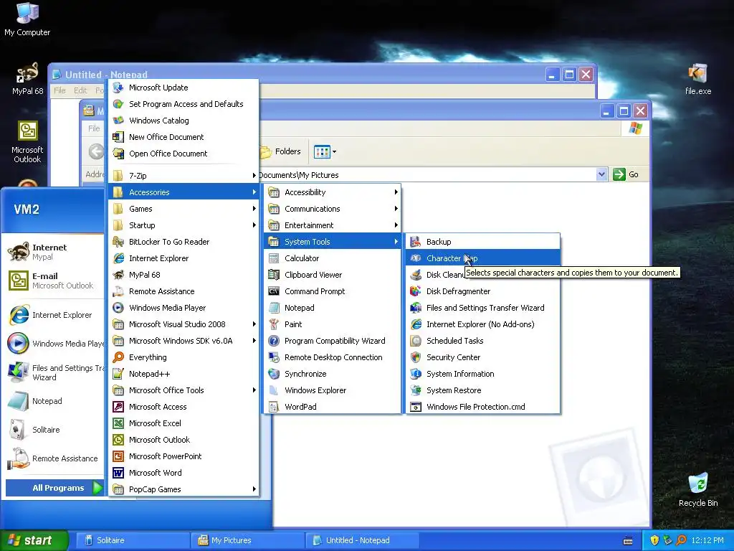The image size is (734, 551).
Task: Open Files and Settings Transfer Wizard in System Tools
Action: pyautogui.click(x=482, y=308)
